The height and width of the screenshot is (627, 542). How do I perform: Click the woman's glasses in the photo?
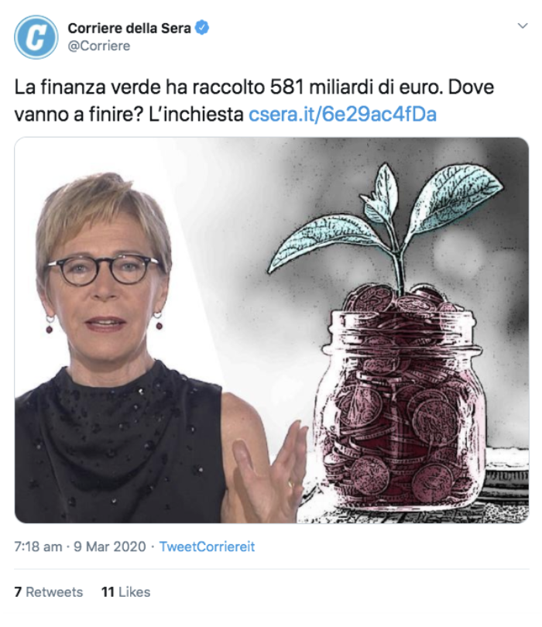(104, 270)
